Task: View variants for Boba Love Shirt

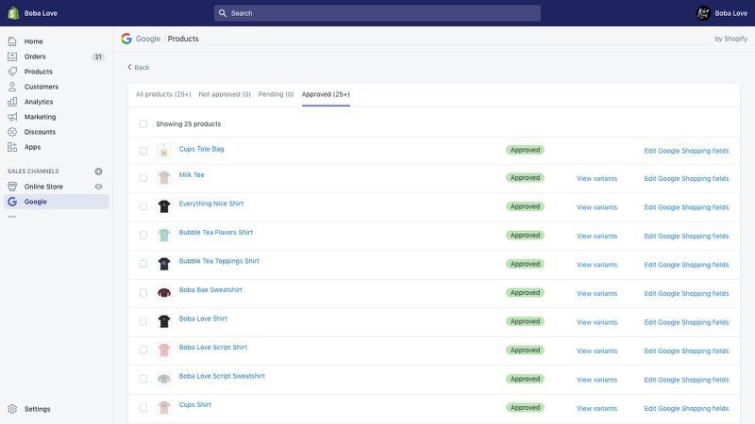Action: click(x=596, y=322)
